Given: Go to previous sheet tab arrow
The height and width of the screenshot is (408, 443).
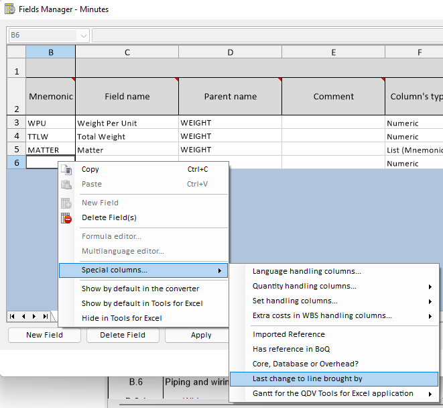Looking at the screenshot, I should tap(24, 316).
